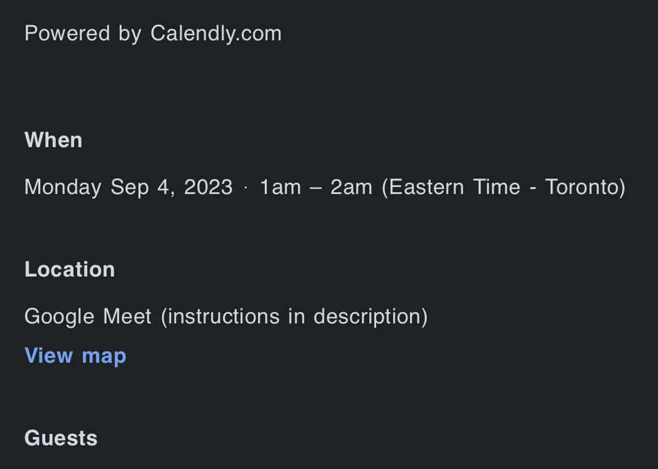Click the year 2023
658x469 pixels.
point(208,187)
